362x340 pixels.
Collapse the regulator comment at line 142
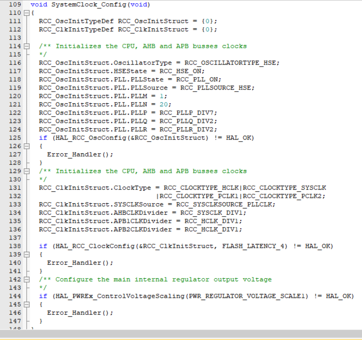(27, 280)
